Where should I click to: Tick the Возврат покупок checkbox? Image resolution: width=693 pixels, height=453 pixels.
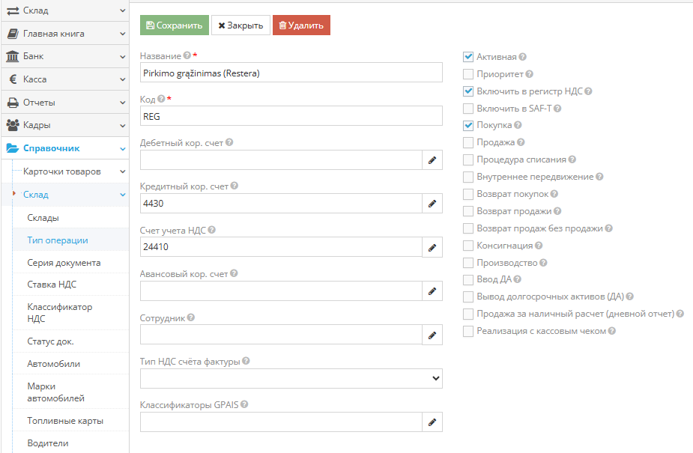click(x=468, y=194)
